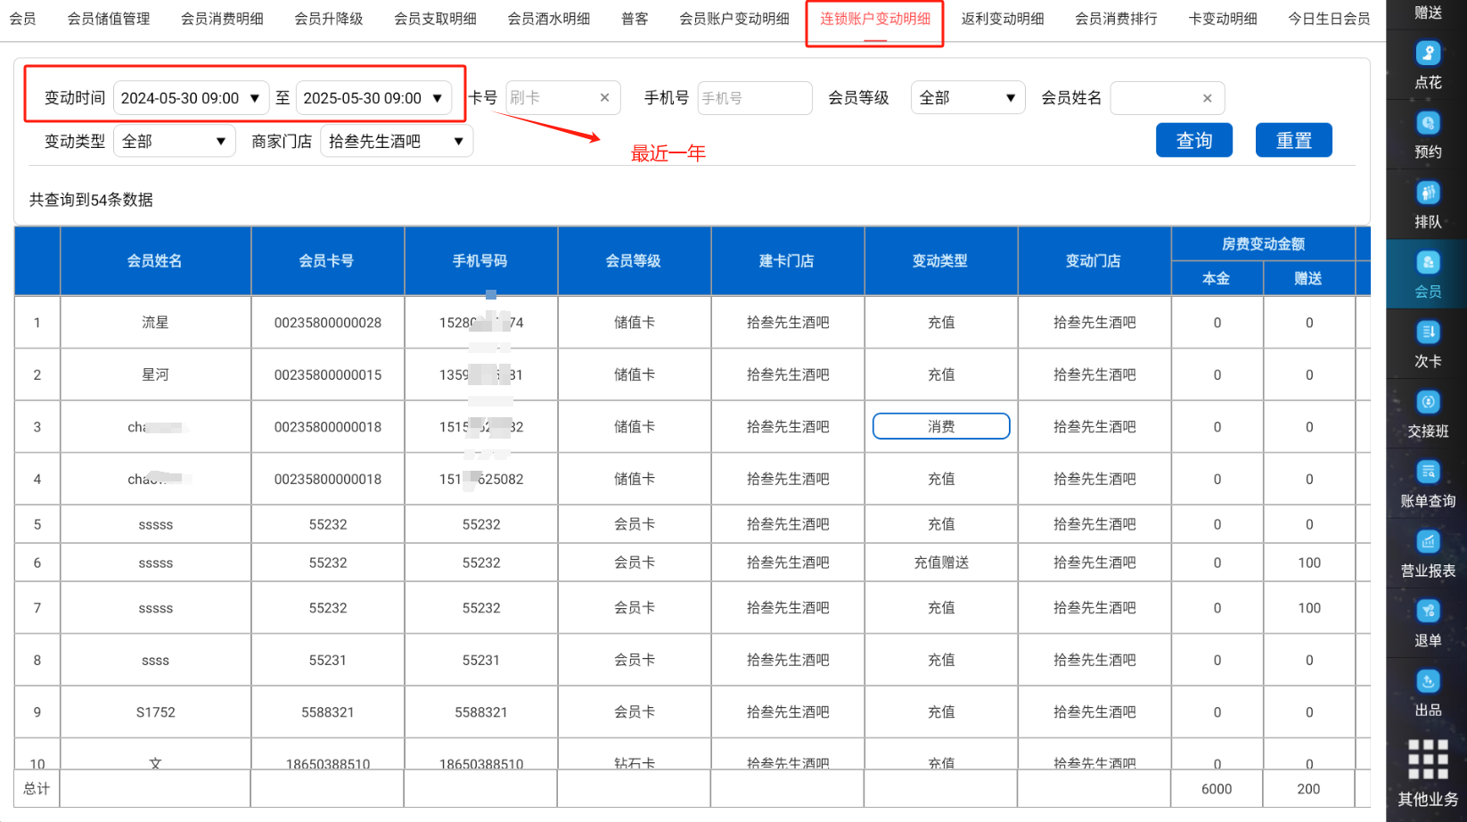The width and height of the screenshot is (1467, 822).
Task: Switch to the 返利变动明细 tab
Action: tap(1003, 19)
